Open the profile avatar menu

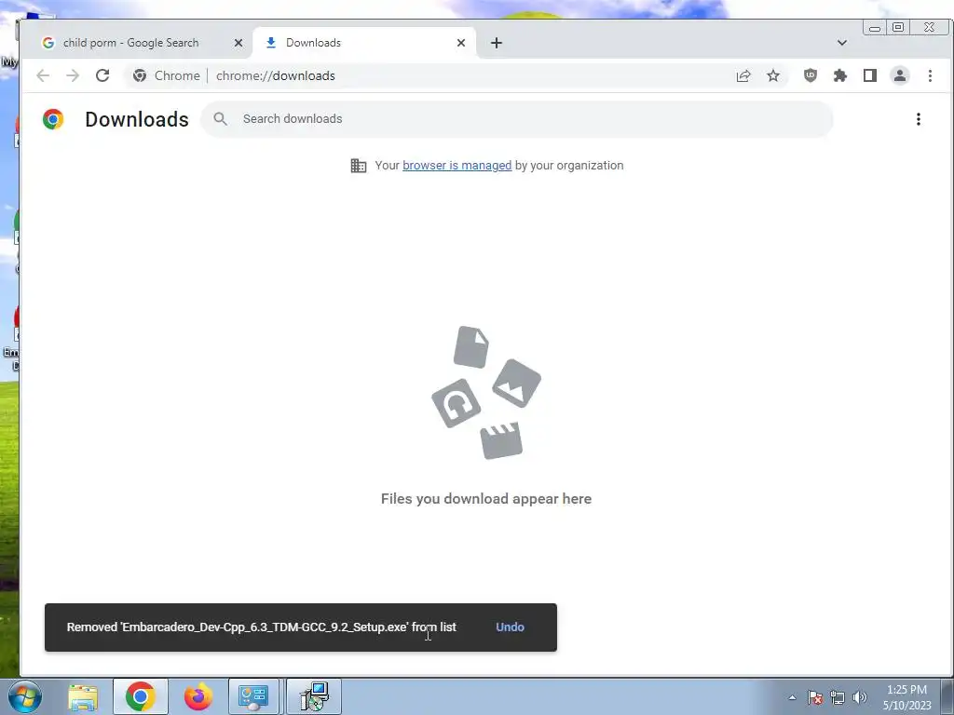pyautogui.click(x=900, y=75)
